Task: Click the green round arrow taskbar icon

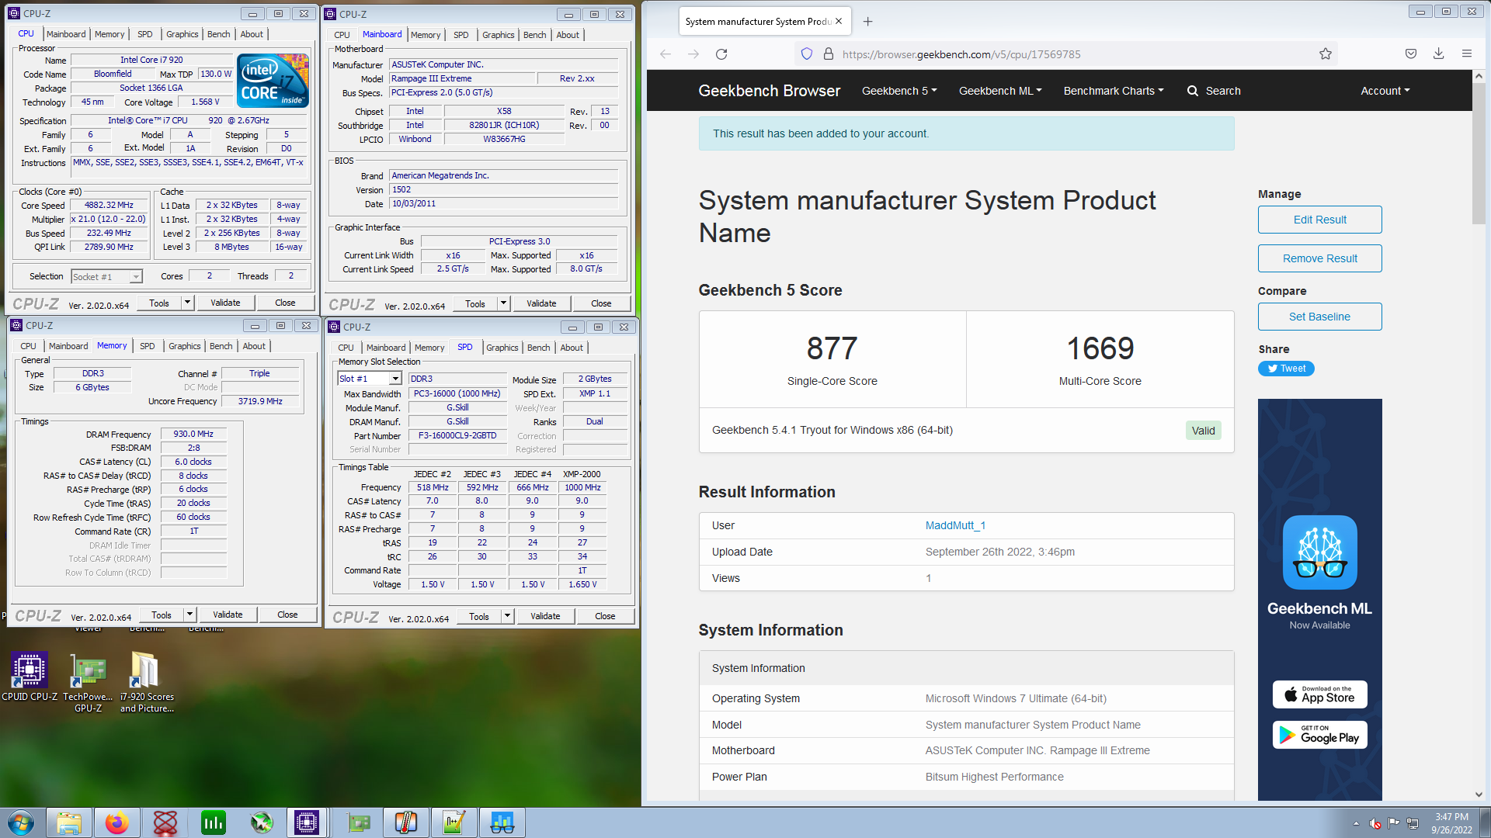Action: 262,822
